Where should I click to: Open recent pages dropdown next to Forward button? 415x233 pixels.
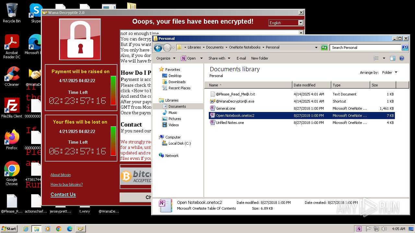[173, 48]
